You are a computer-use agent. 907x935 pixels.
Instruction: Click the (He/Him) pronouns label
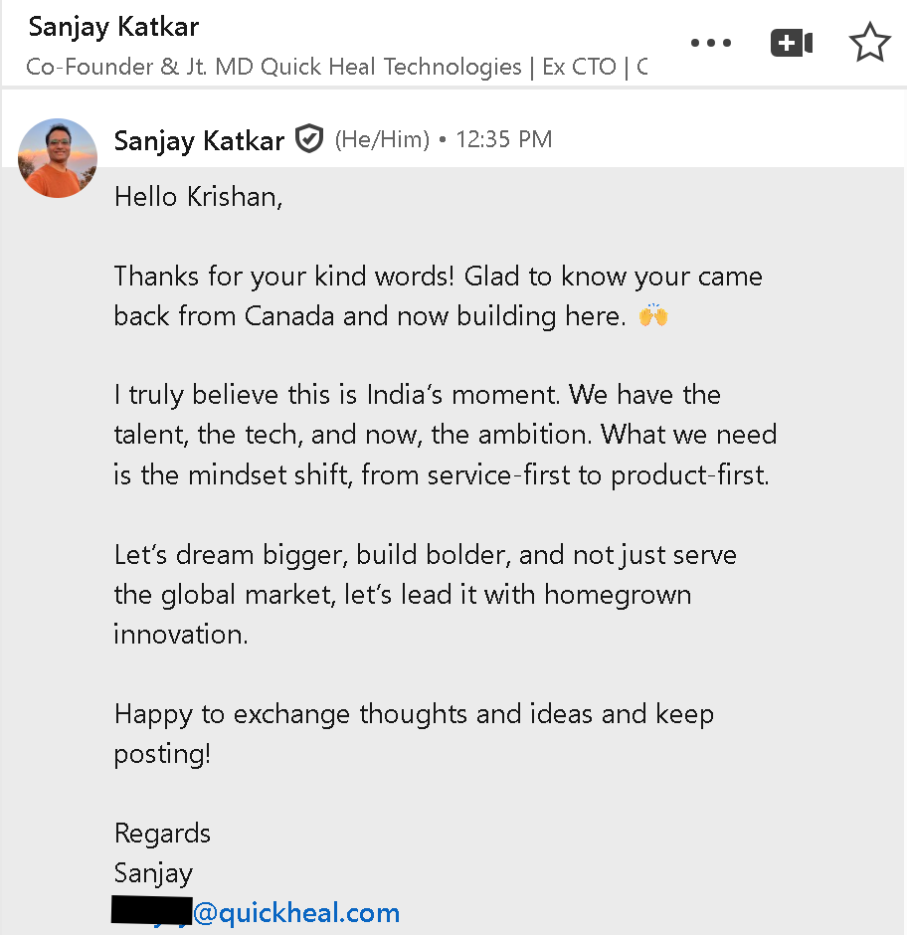coord(382,140)
